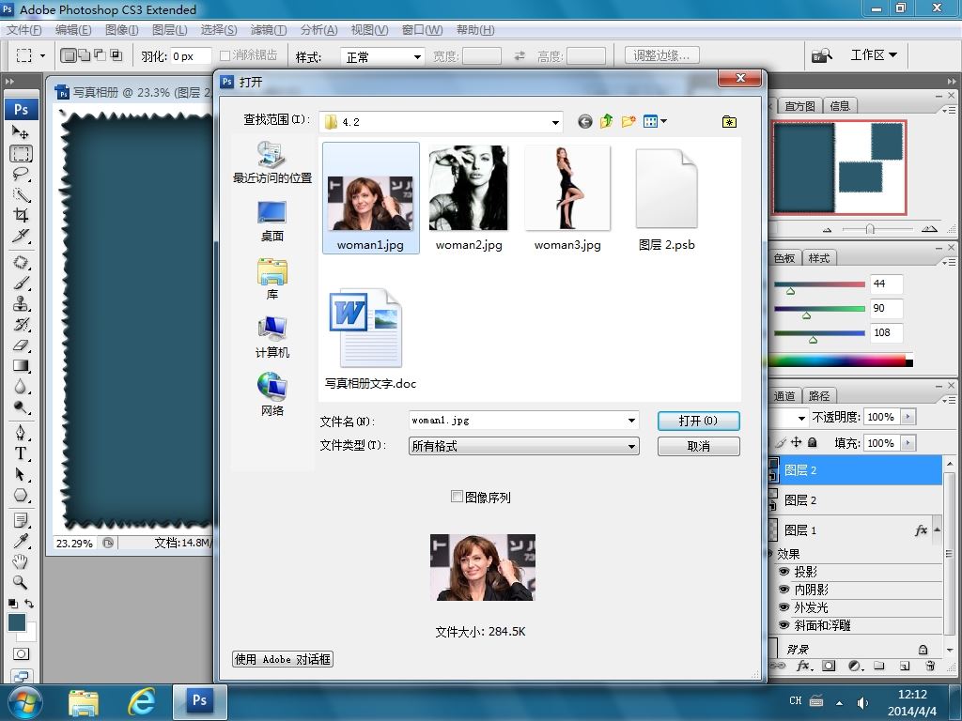Enable the 图像序列 checkbox

[x=457, y=496]
